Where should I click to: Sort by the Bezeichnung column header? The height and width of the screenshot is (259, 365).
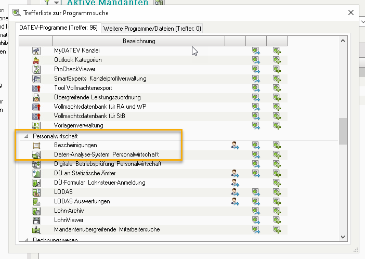coord(138,41)
